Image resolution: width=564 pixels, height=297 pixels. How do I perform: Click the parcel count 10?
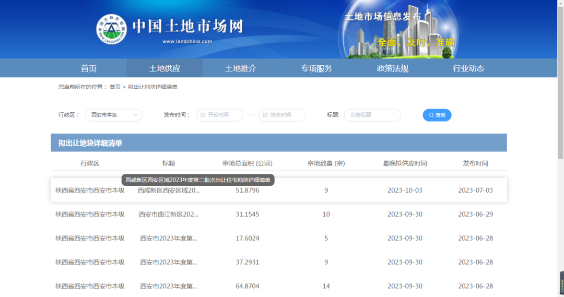(x=326, y=215)
